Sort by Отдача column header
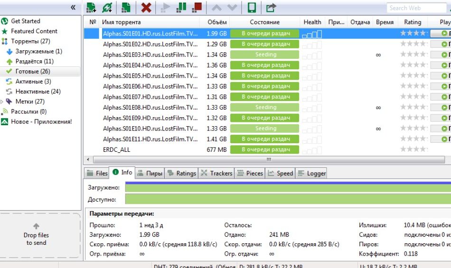Viewport: 451px width, 268px height. point(360,22)
